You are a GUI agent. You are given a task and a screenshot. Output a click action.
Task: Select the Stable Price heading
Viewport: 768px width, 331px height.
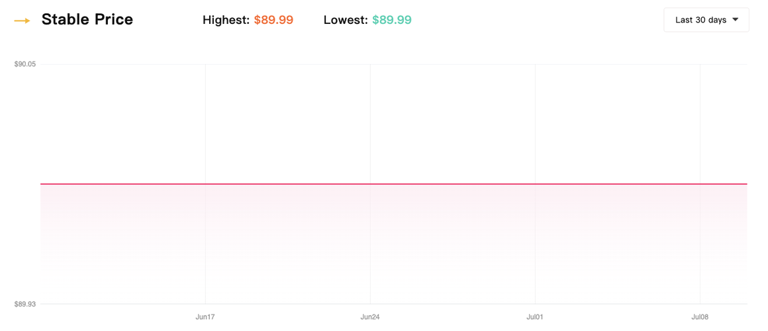pos(87,20)
